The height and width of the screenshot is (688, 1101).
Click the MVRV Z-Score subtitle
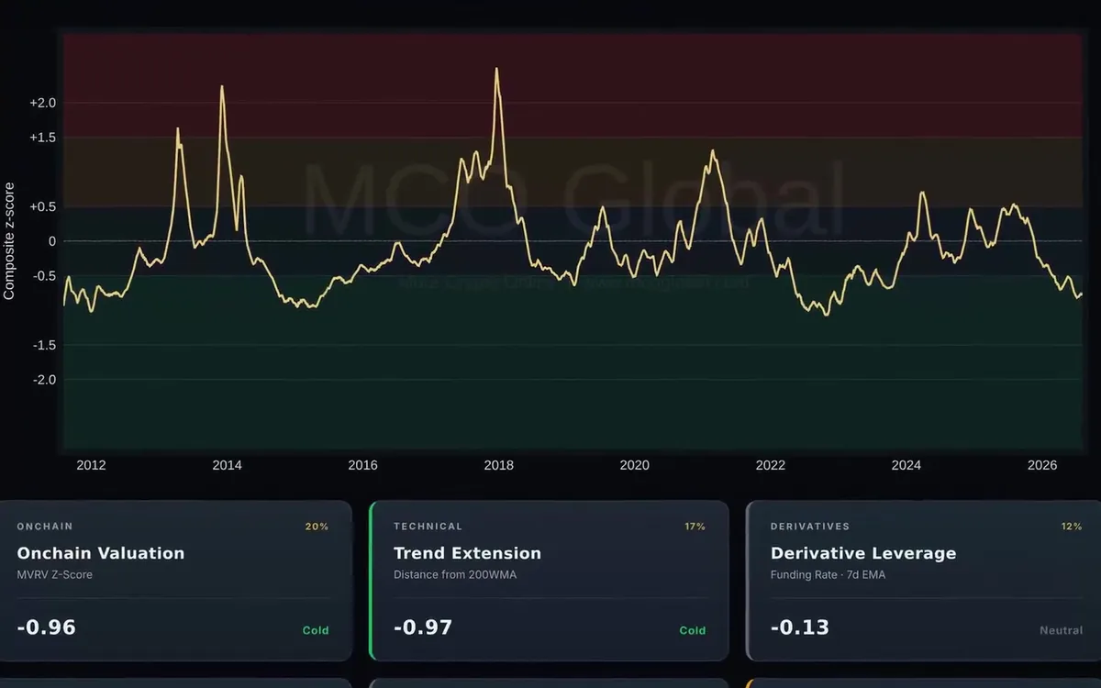click(x=54, y=575)
